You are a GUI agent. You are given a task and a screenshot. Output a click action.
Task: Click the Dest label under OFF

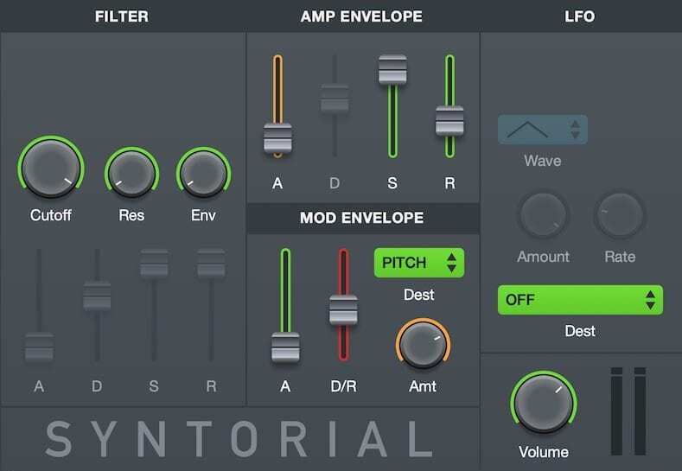[x=580, y=331]
